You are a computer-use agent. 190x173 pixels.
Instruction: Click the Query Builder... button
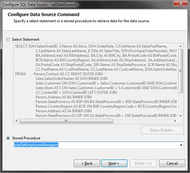(162, 130)
